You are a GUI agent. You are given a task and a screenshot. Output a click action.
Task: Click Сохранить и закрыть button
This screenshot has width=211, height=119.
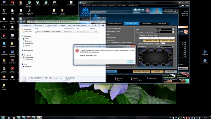(x=141, y=72)
